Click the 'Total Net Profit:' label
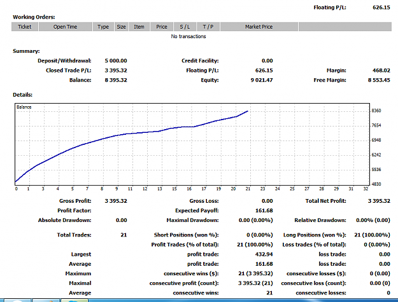The width and height of the screenshot is (398, 302). pos(325,201)
